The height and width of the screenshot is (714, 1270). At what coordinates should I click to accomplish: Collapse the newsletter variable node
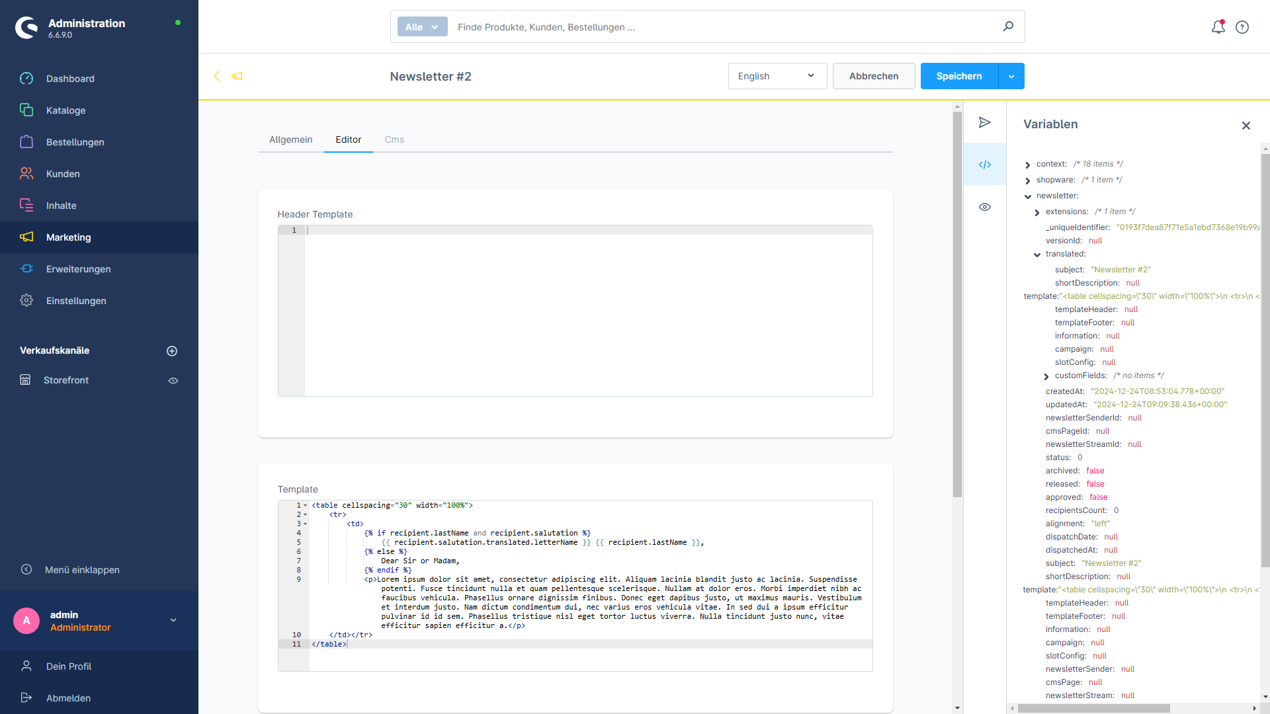coord(1028,196)
